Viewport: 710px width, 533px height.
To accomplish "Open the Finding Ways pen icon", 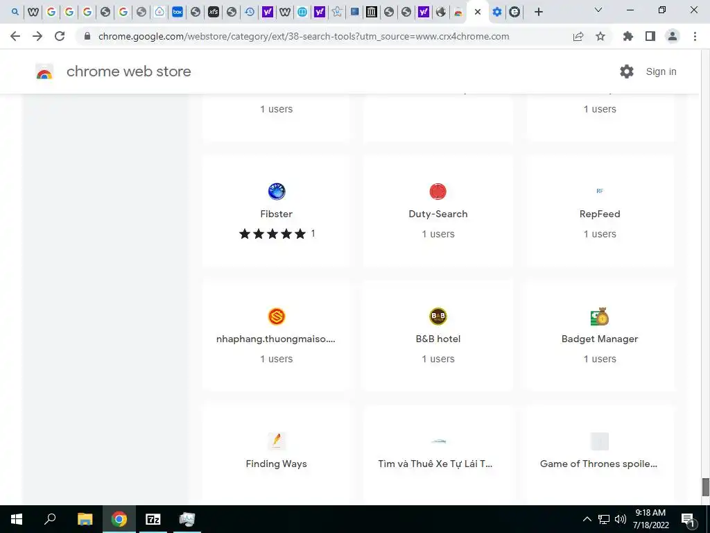I will pos(276,441).
